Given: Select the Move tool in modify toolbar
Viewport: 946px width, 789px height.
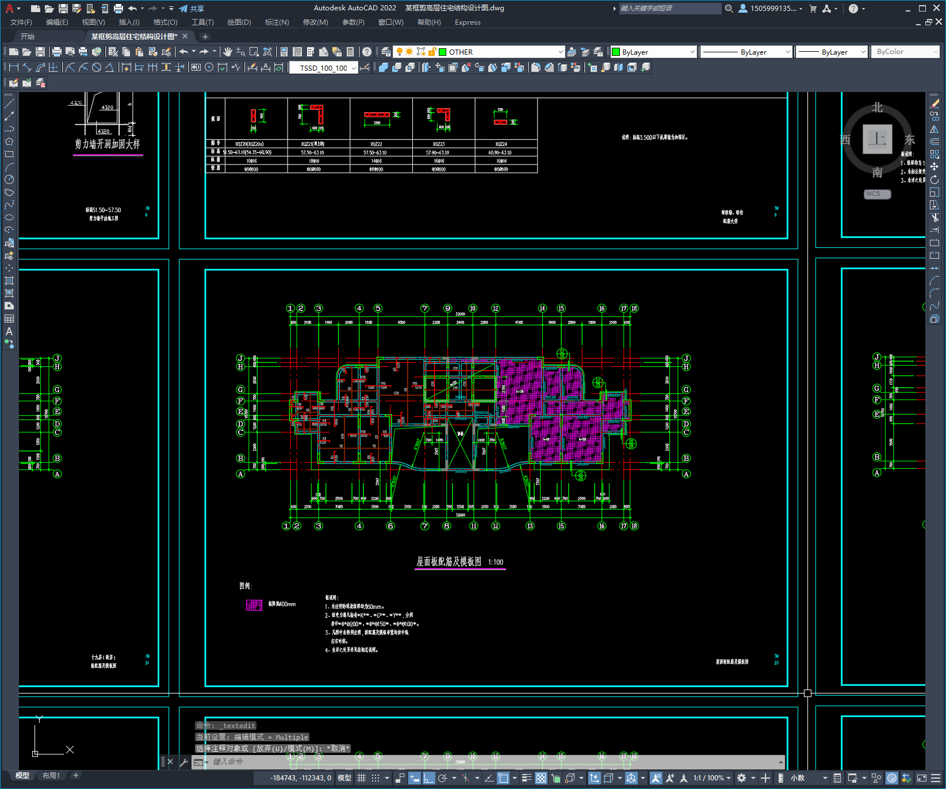Looking at the screenshot, I should pyautogui.click(x=934, y=167).
